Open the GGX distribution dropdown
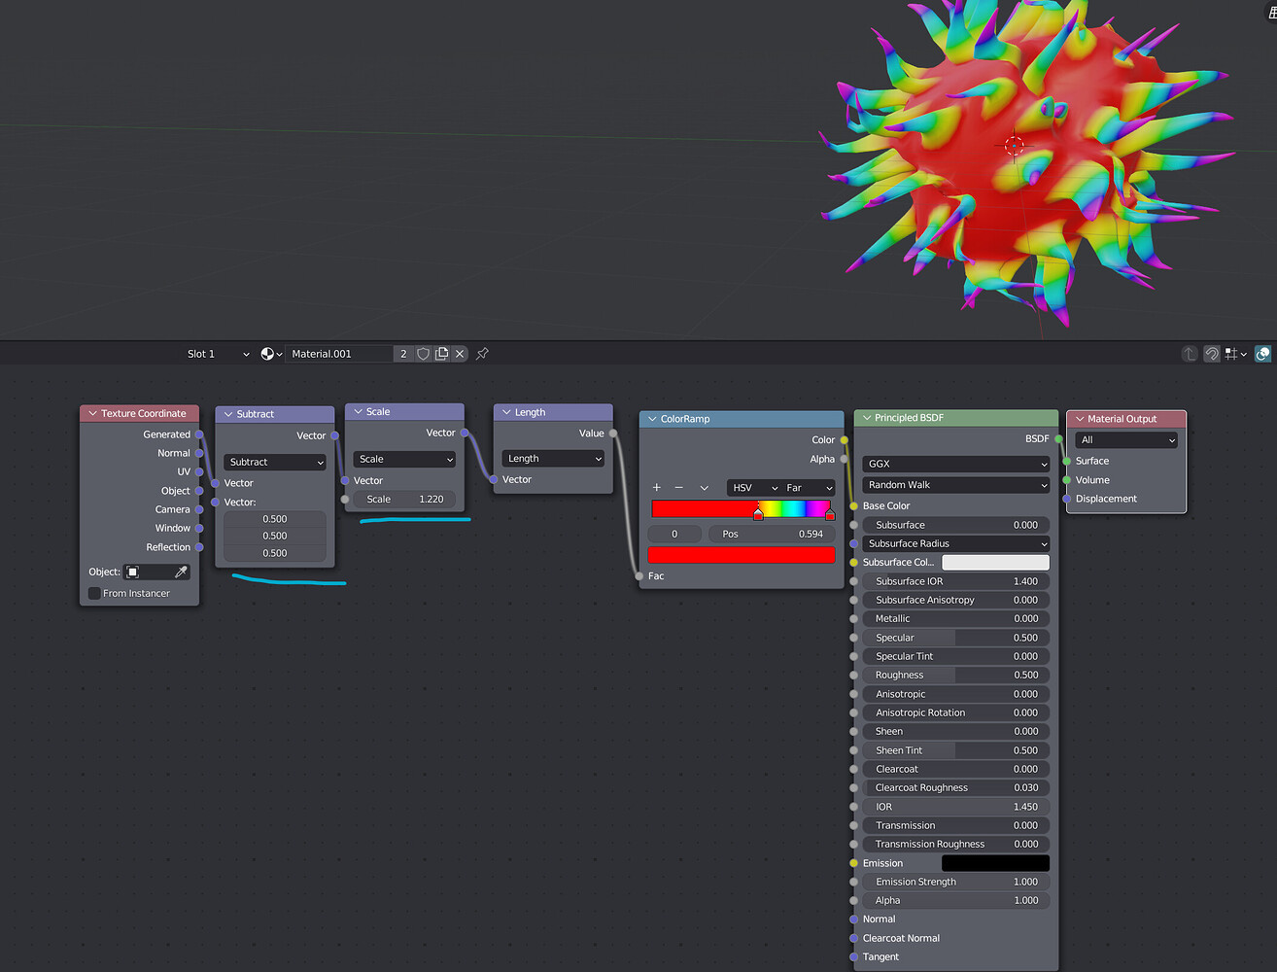This screenshot has width=1277, height=972. pyautogui.click(x=956, y=464)
